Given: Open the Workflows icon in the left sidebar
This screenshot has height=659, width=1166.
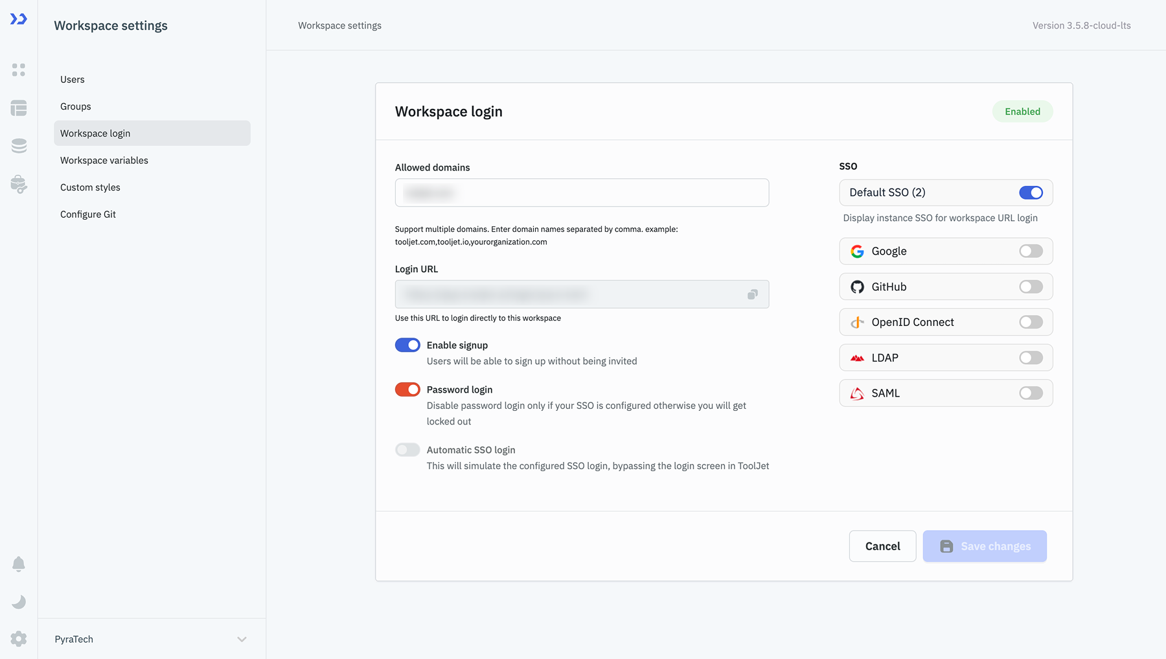Looking at the screenshot, I should [x=18, y=108].
